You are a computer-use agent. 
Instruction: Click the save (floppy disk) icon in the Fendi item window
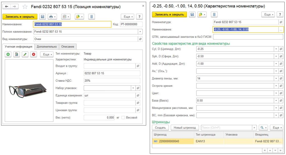click(42, 17)
